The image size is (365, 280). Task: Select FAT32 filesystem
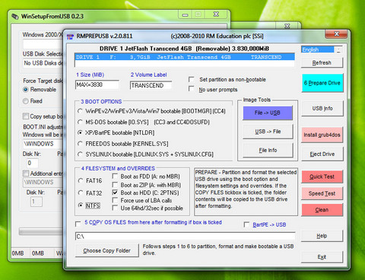tap(81, 193)
